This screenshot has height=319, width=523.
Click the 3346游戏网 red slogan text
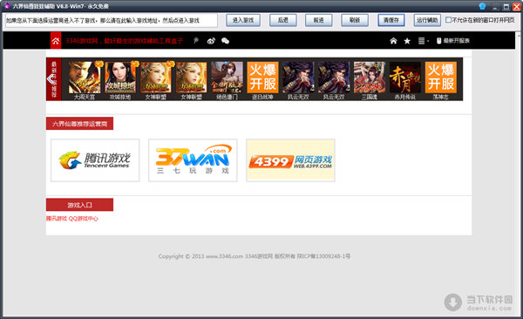click(x=124, y=41)
